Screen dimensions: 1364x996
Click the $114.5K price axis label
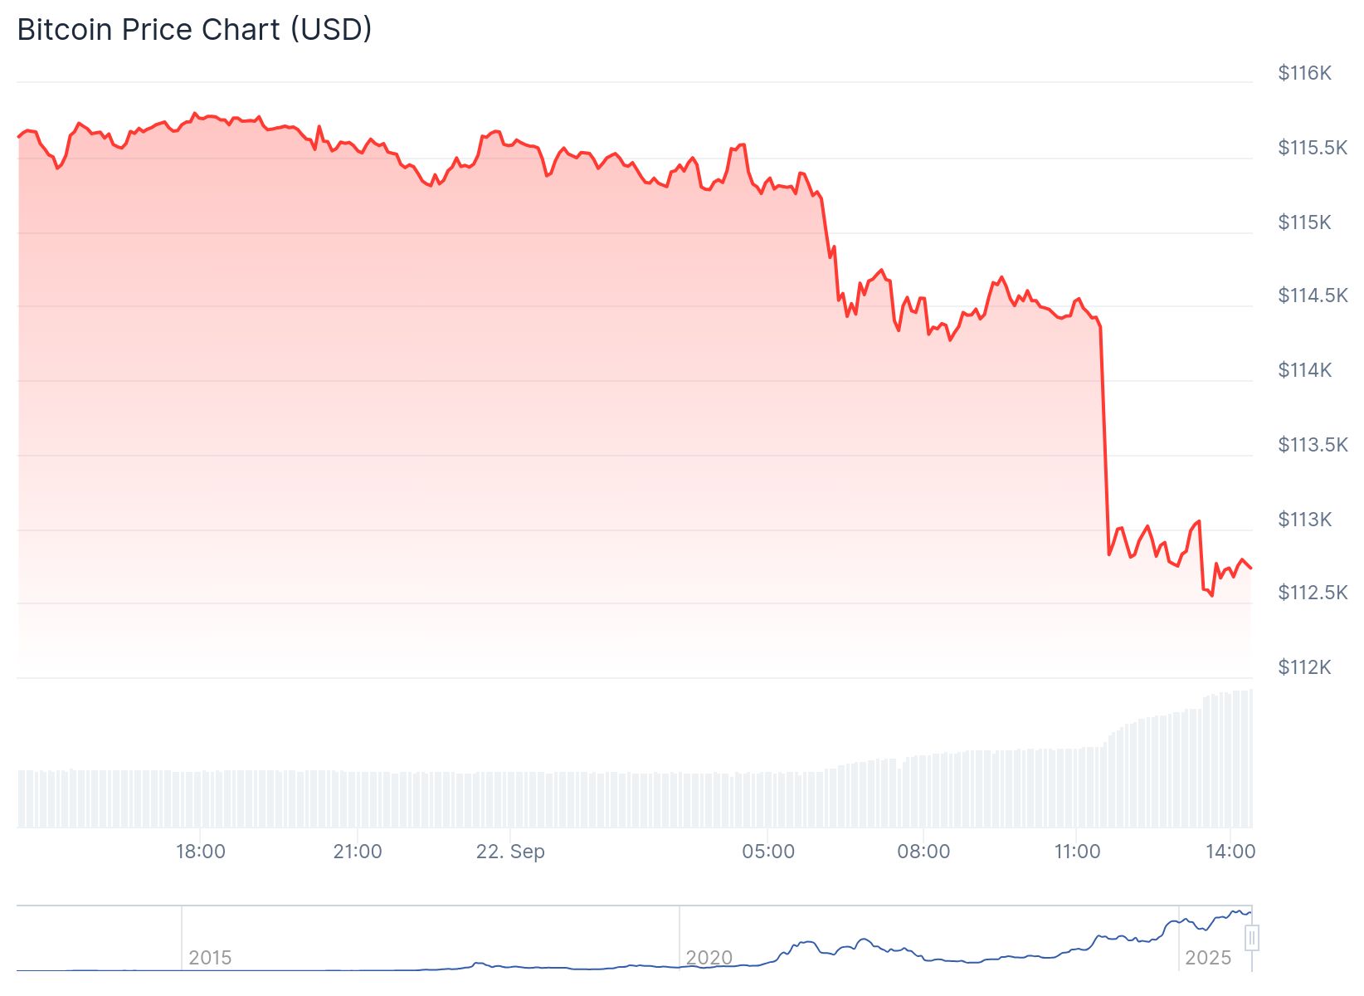click(1313, 295)
